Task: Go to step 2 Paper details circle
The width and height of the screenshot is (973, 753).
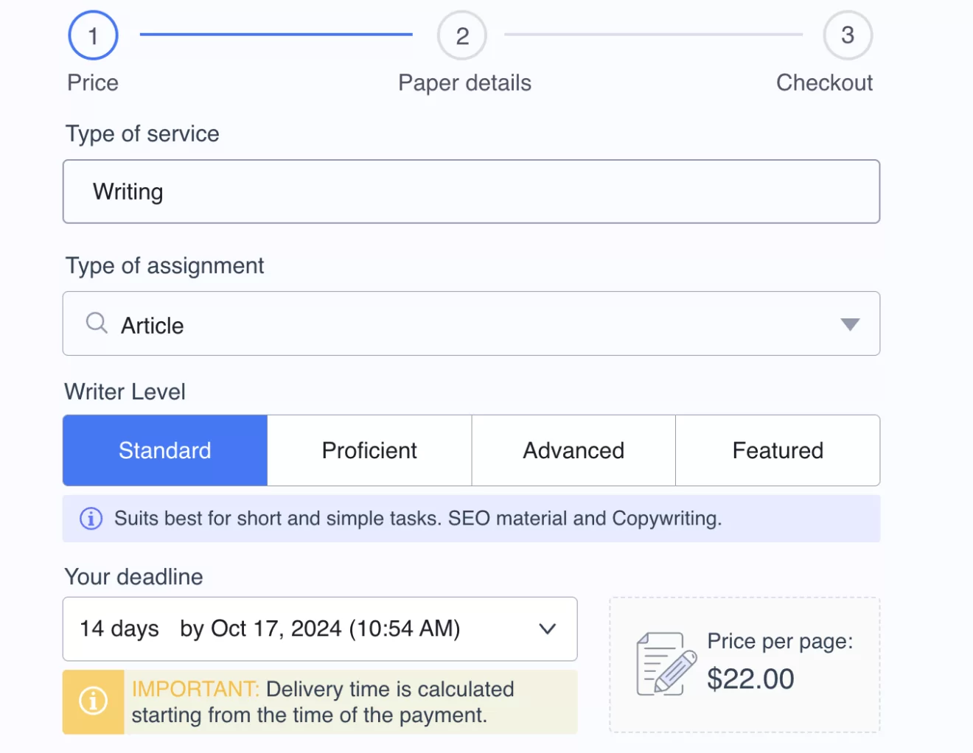Action: (462, 35)
